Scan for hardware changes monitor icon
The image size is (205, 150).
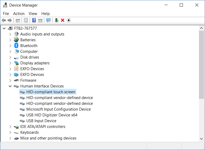click(x=48, y=20)
